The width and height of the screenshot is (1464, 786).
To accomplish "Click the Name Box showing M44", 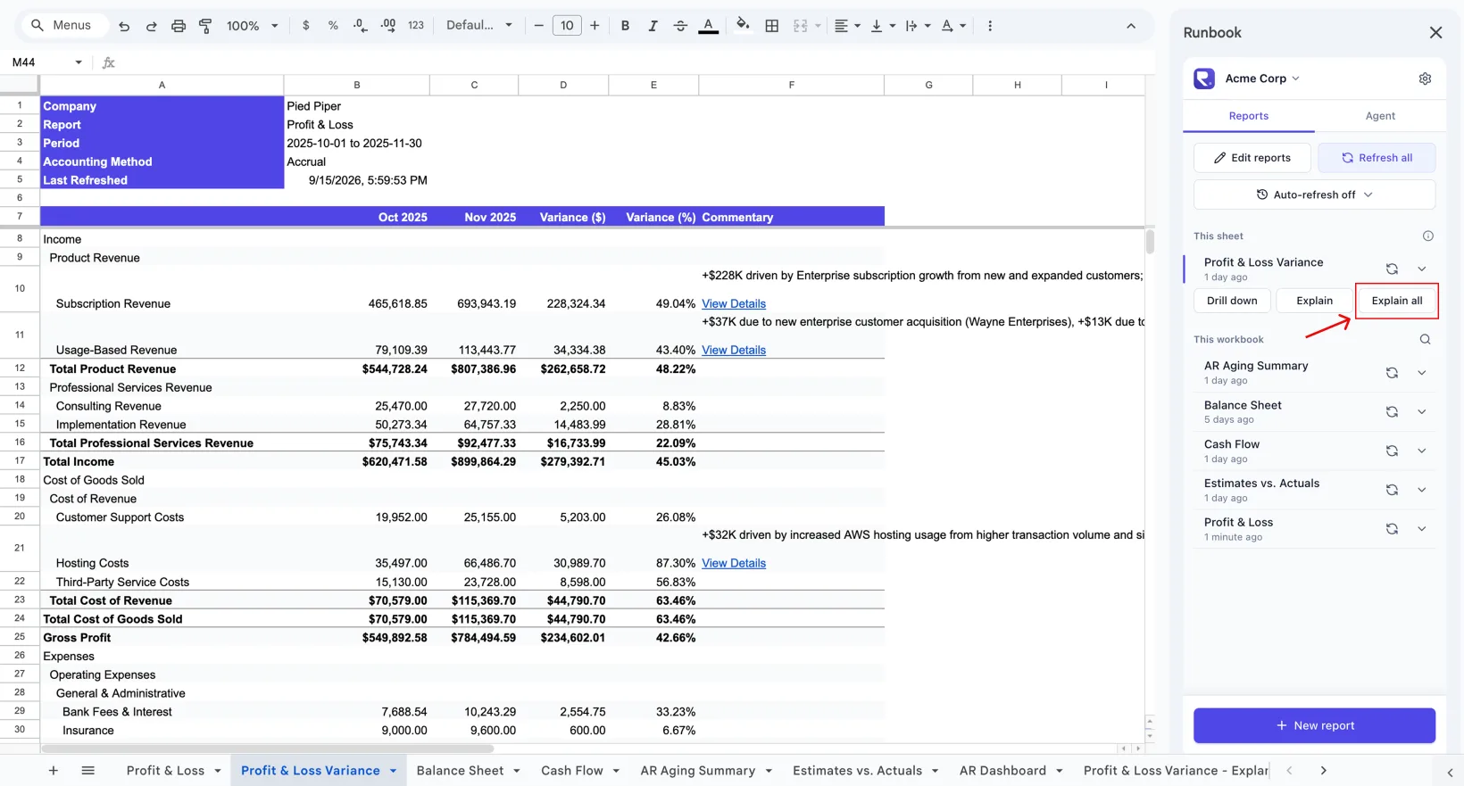I will tap(48, 62).
